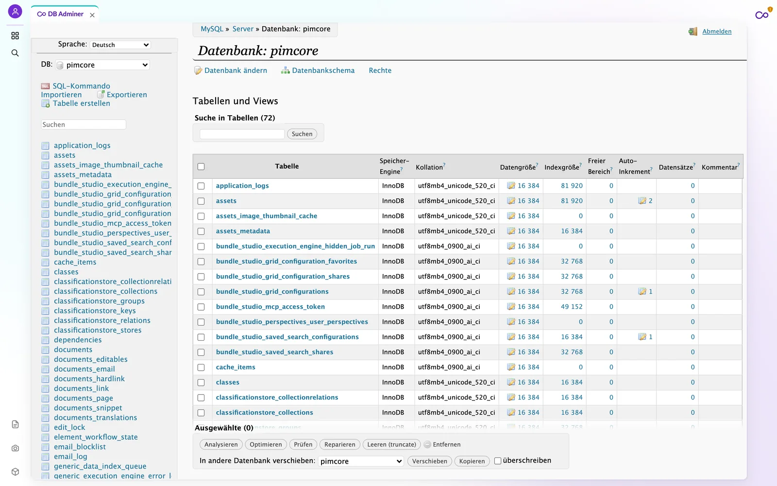Click the Leeren (truncate) button
This screenshot has width=777, height=486.
pyautogui.click(x=392, y=444)
